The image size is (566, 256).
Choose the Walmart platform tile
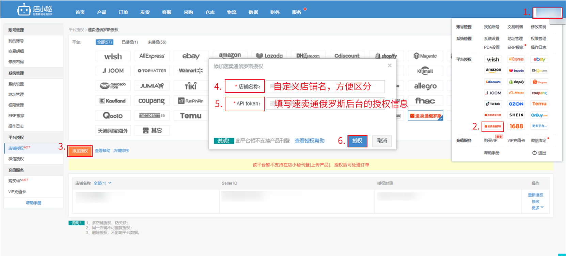click(x=191, y=71)
